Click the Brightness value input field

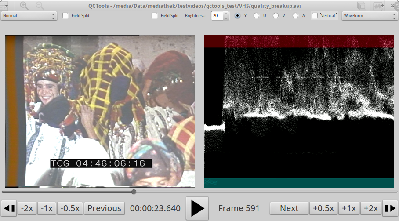217,16
